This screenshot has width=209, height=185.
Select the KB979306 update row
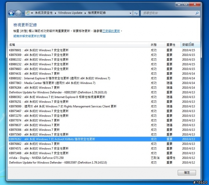point(104,130)
